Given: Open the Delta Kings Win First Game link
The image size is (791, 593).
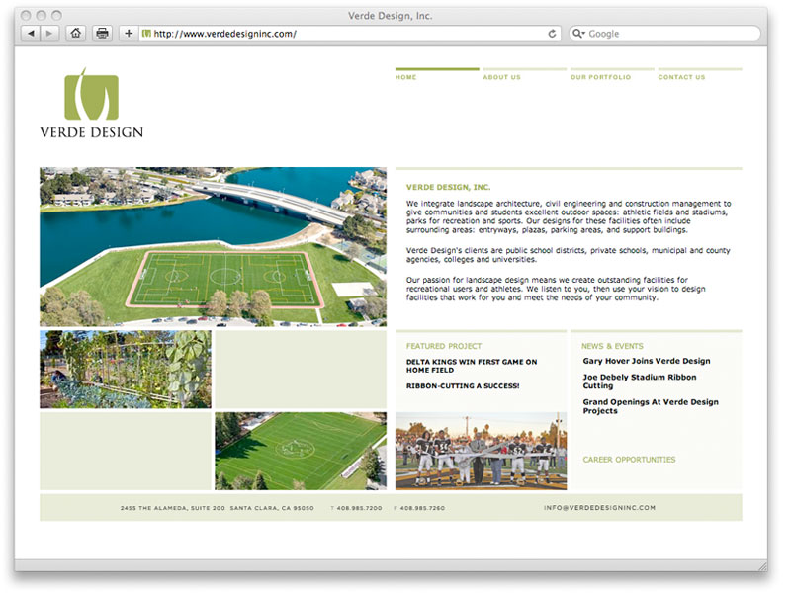Looking at the screenshot, I should [471, 366].
